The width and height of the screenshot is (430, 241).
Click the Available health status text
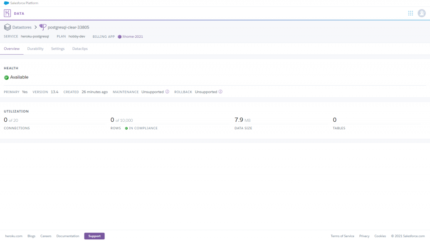19,77
